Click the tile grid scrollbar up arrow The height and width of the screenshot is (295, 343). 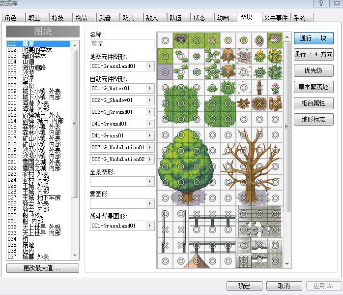287,37
